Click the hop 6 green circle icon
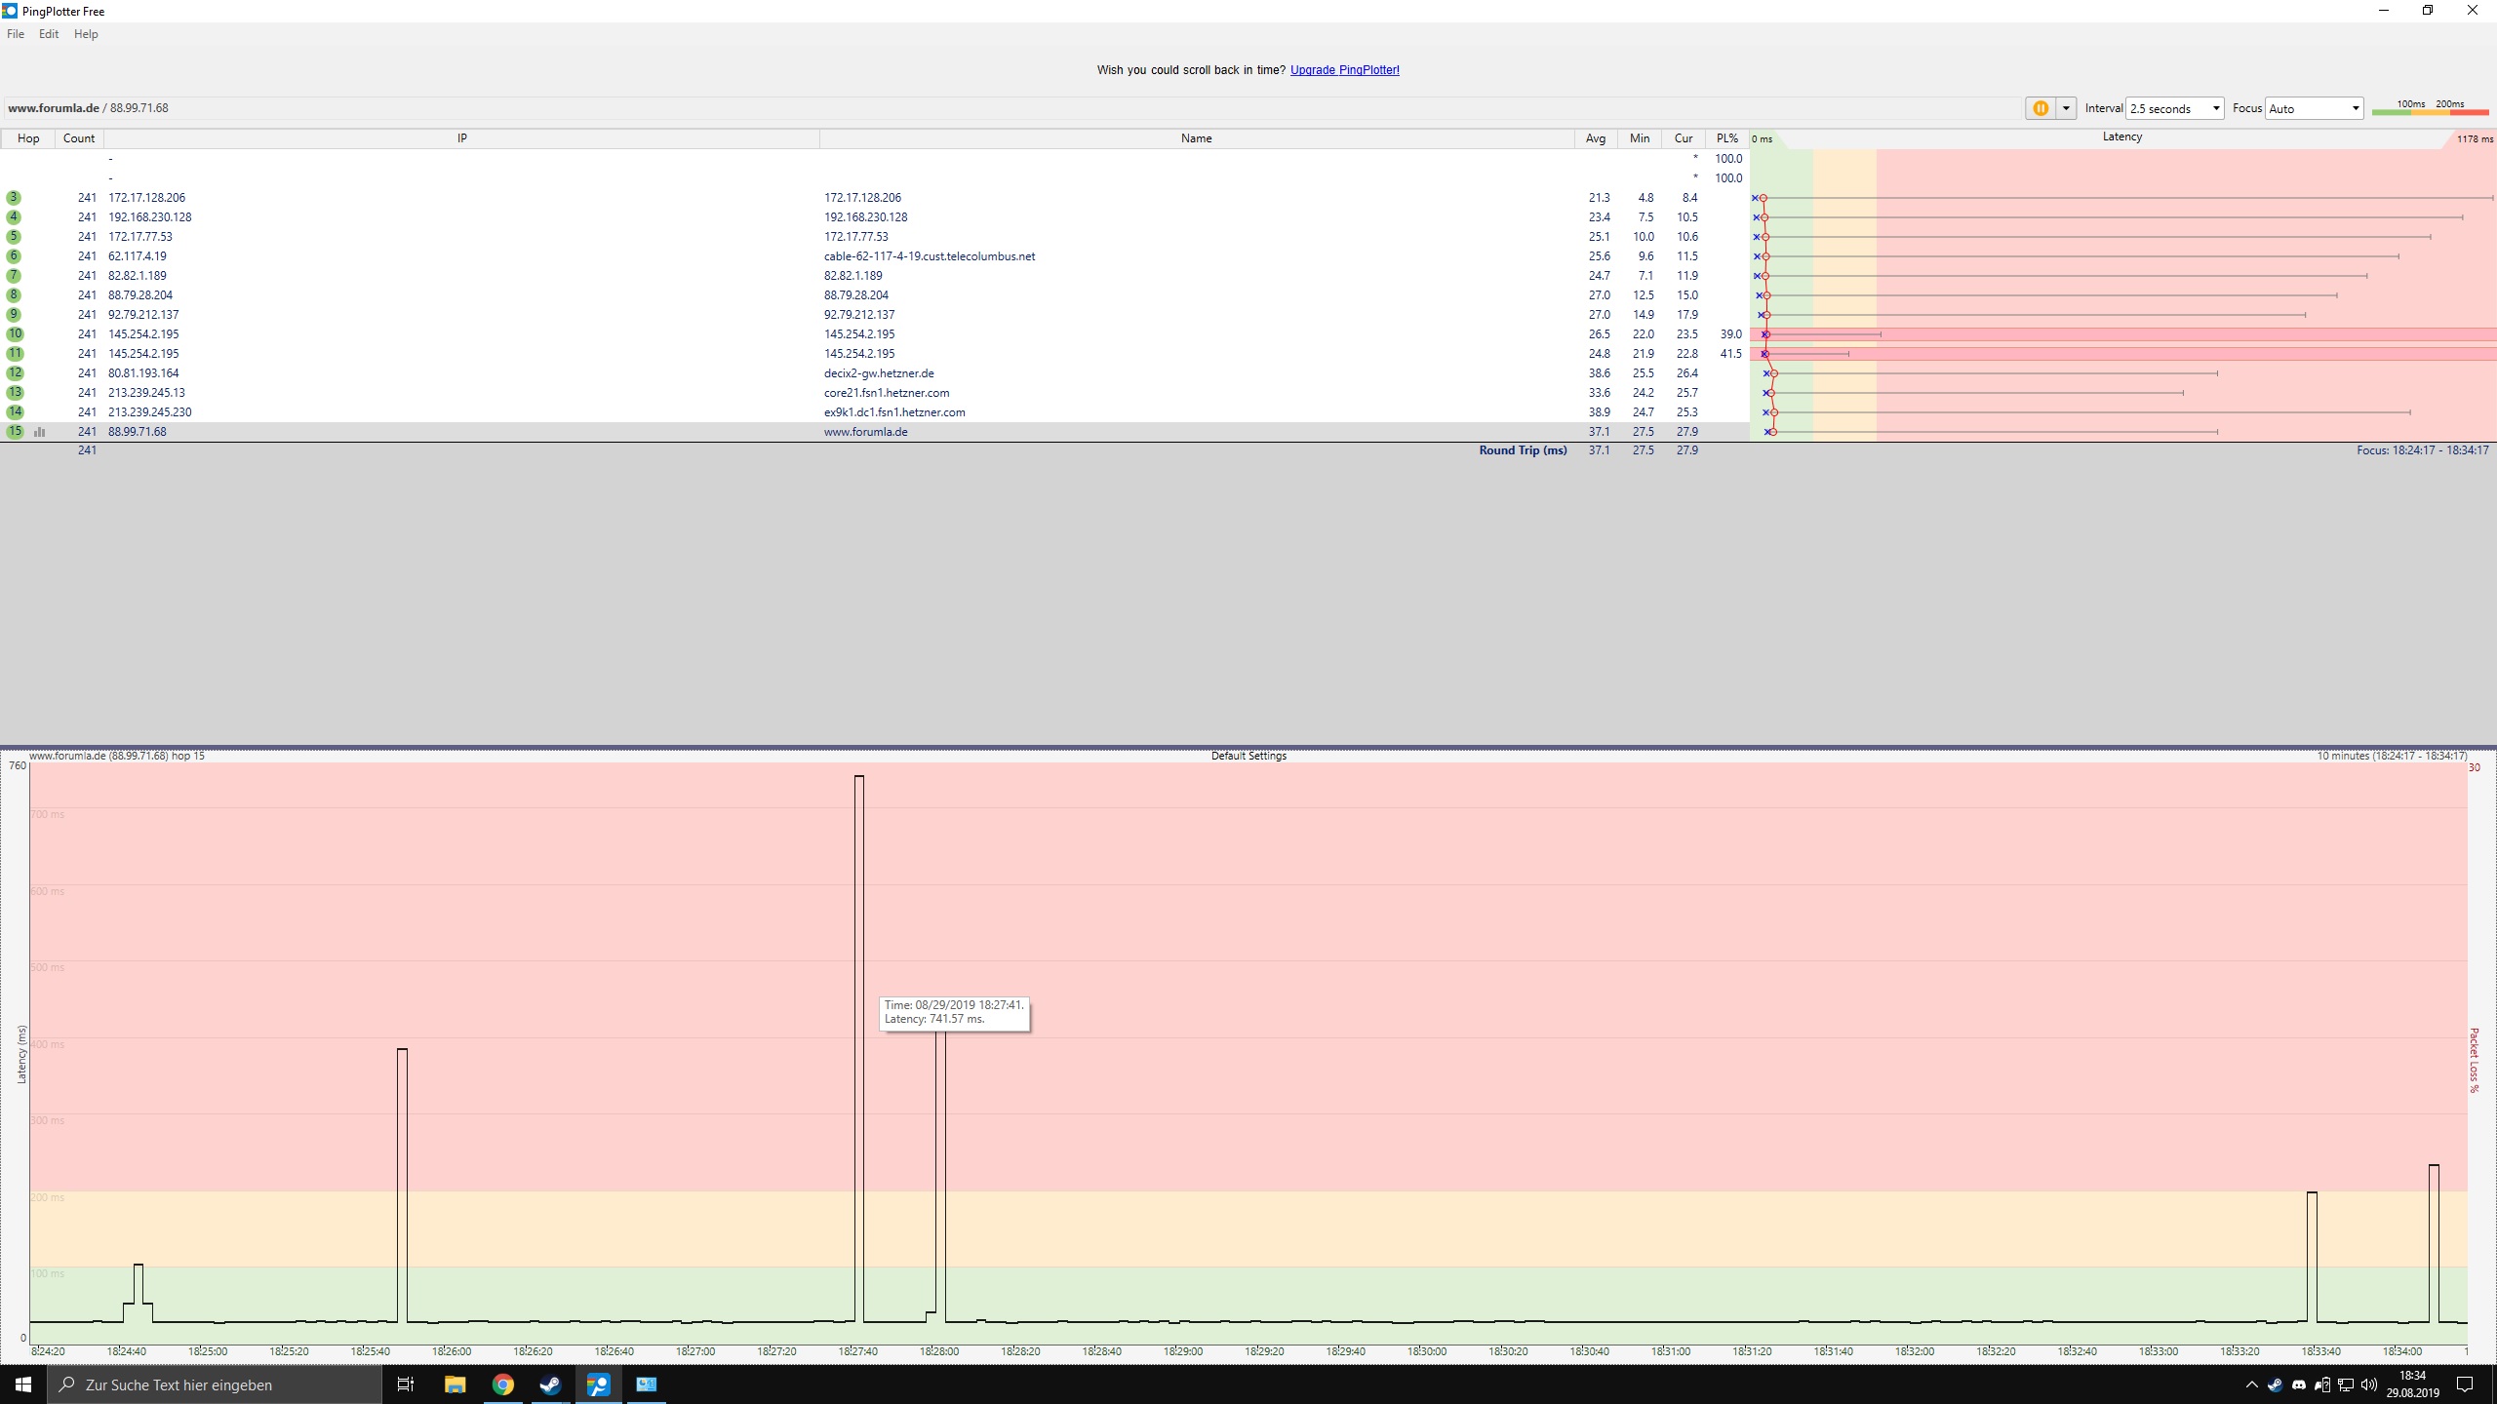 [14, 256]
